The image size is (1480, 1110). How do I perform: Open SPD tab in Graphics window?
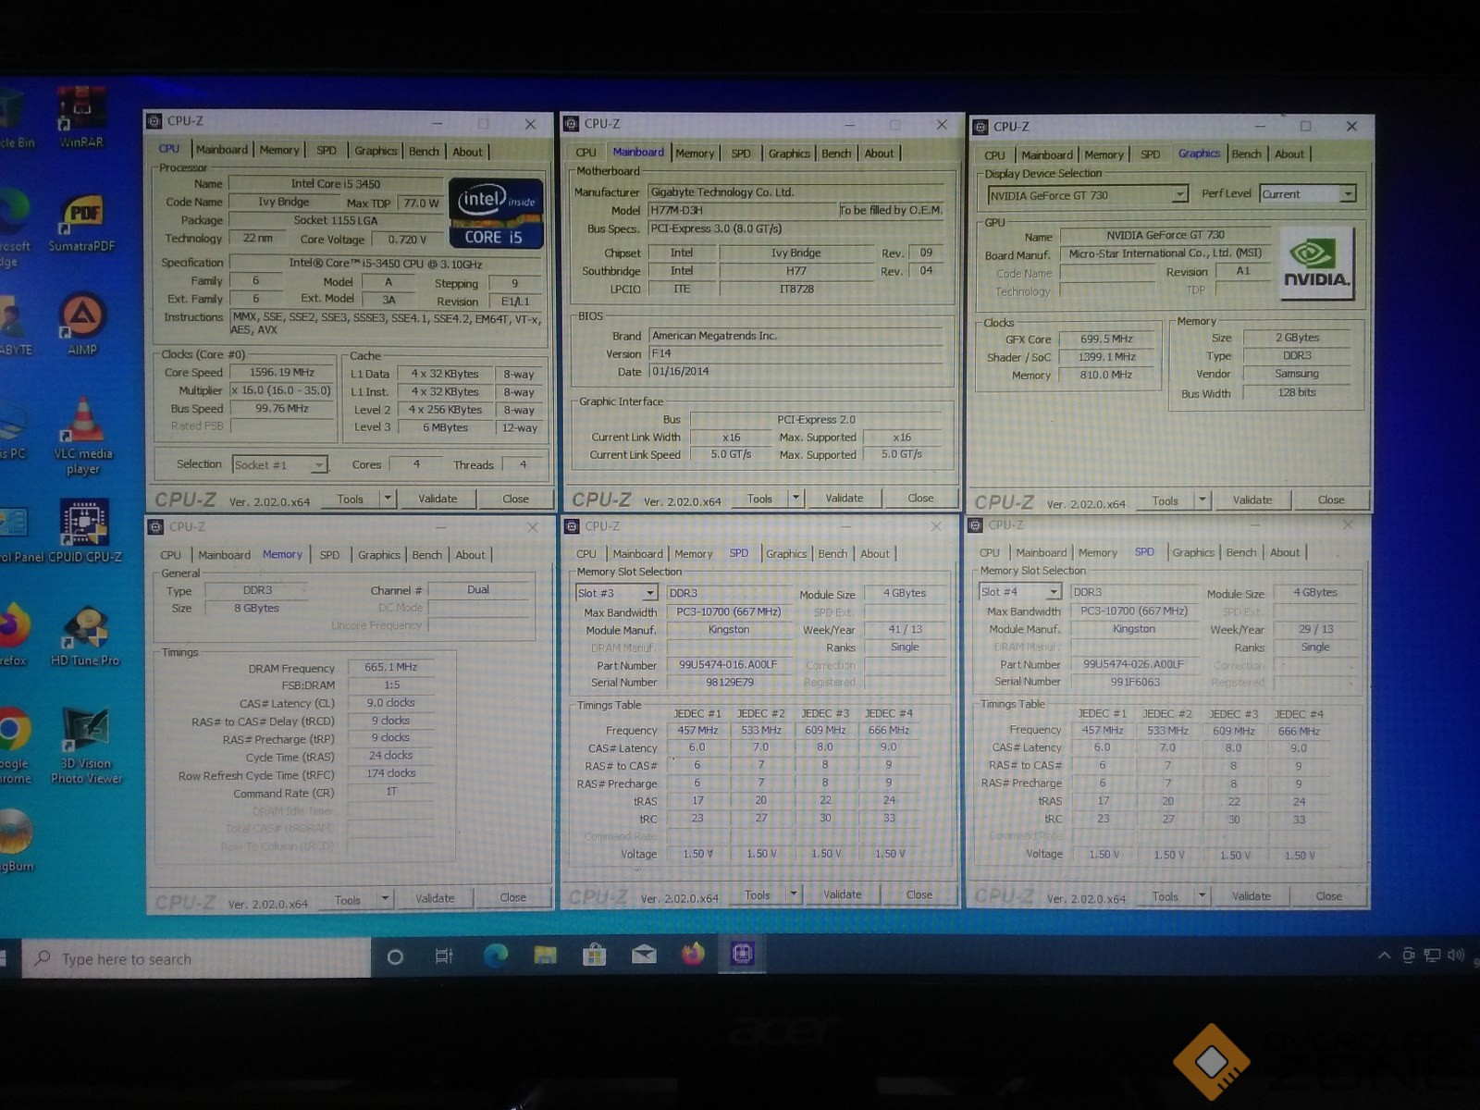tap(1150, 154)
